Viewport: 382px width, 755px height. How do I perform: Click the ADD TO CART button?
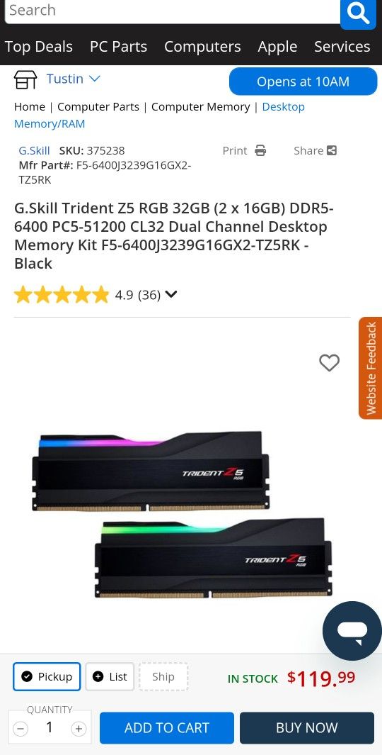[x=167, y=727]
